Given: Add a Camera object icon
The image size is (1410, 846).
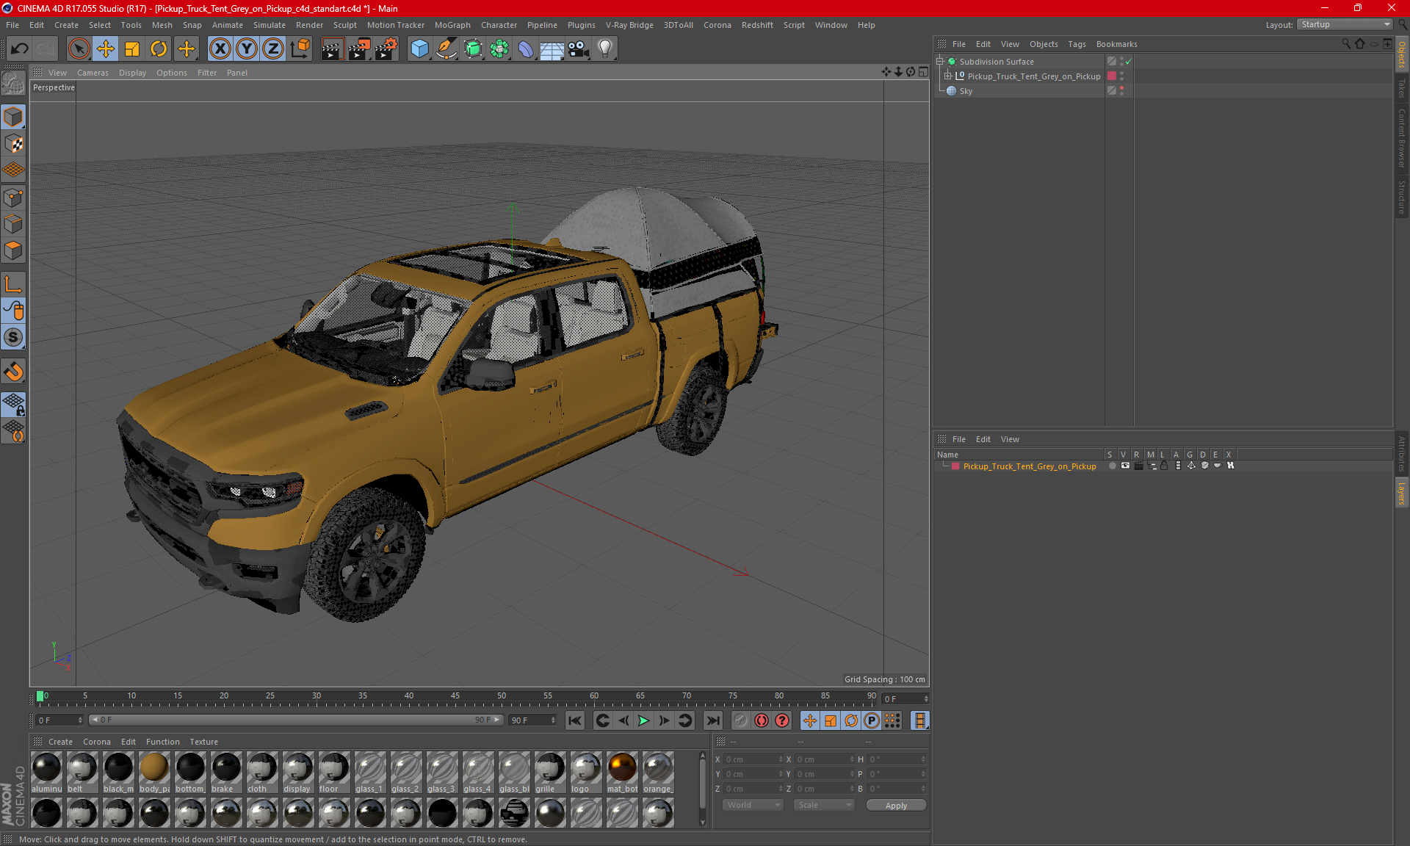Looking at the screenshot, I should tap(579, 49).
